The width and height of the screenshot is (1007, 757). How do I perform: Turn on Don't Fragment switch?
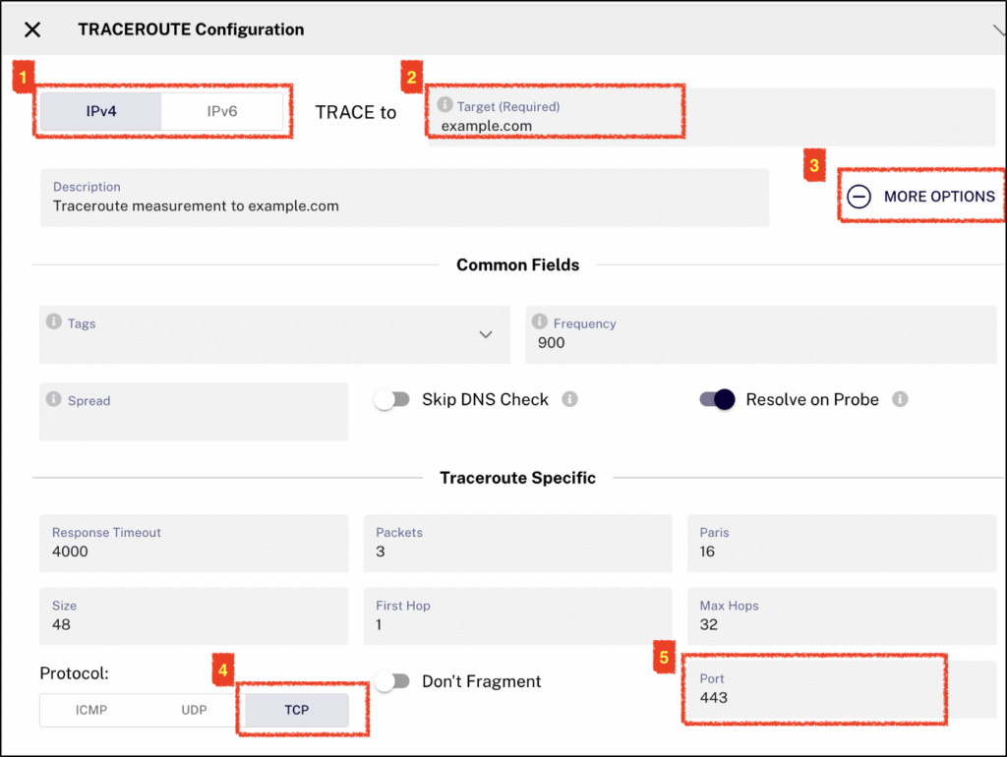(391, 681)
